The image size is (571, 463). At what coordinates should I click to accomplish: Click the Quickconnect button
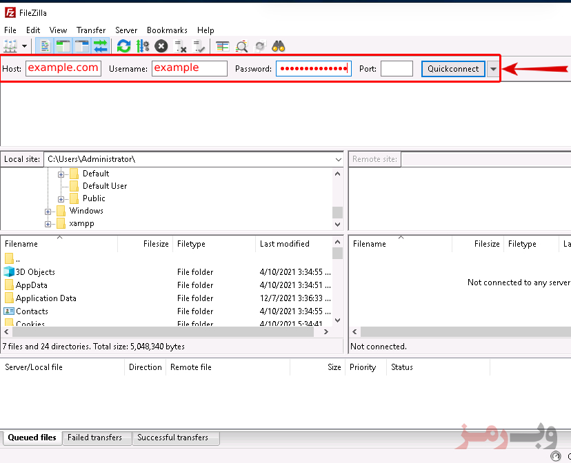coord(453,69)
